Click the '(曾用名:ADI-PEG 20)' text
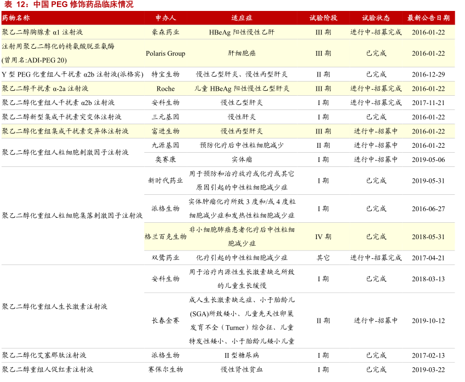Screen dimensions: 465x382 click(34, 60)
